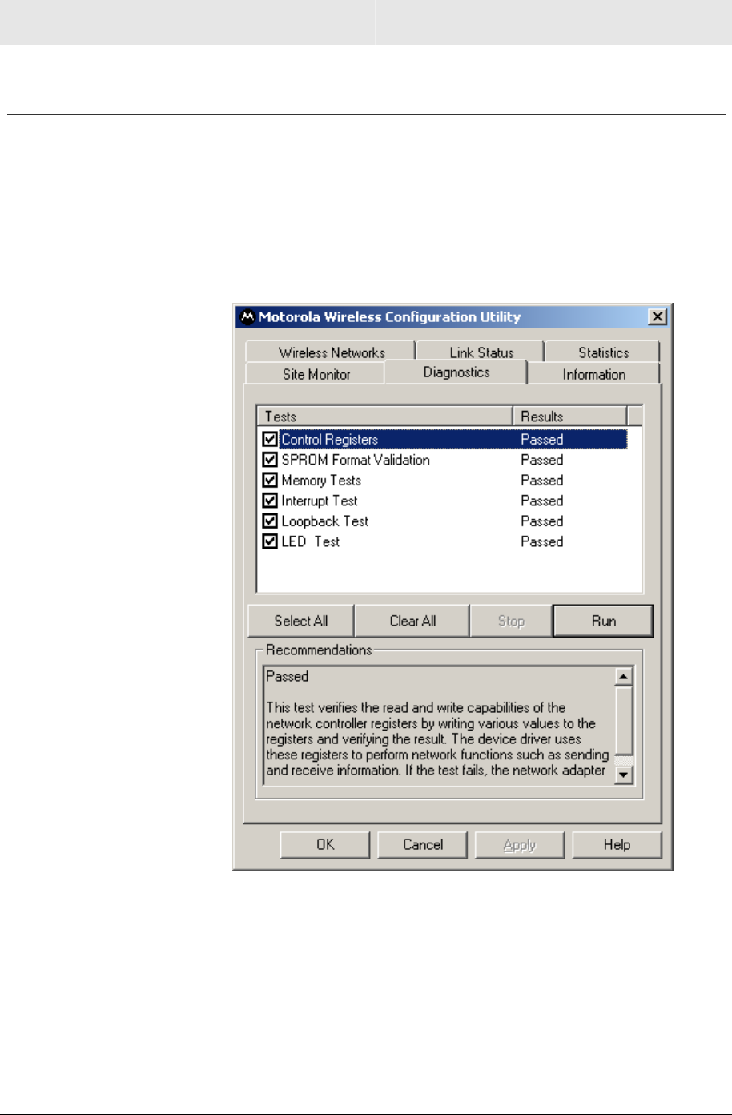Click the scroll down arrow in Recommendations
The image size is (732, 1115).
click(x=624, y=775)
